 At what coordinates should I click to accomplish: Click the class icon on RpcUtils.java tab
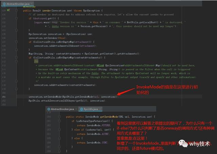[x=82, y=109]
